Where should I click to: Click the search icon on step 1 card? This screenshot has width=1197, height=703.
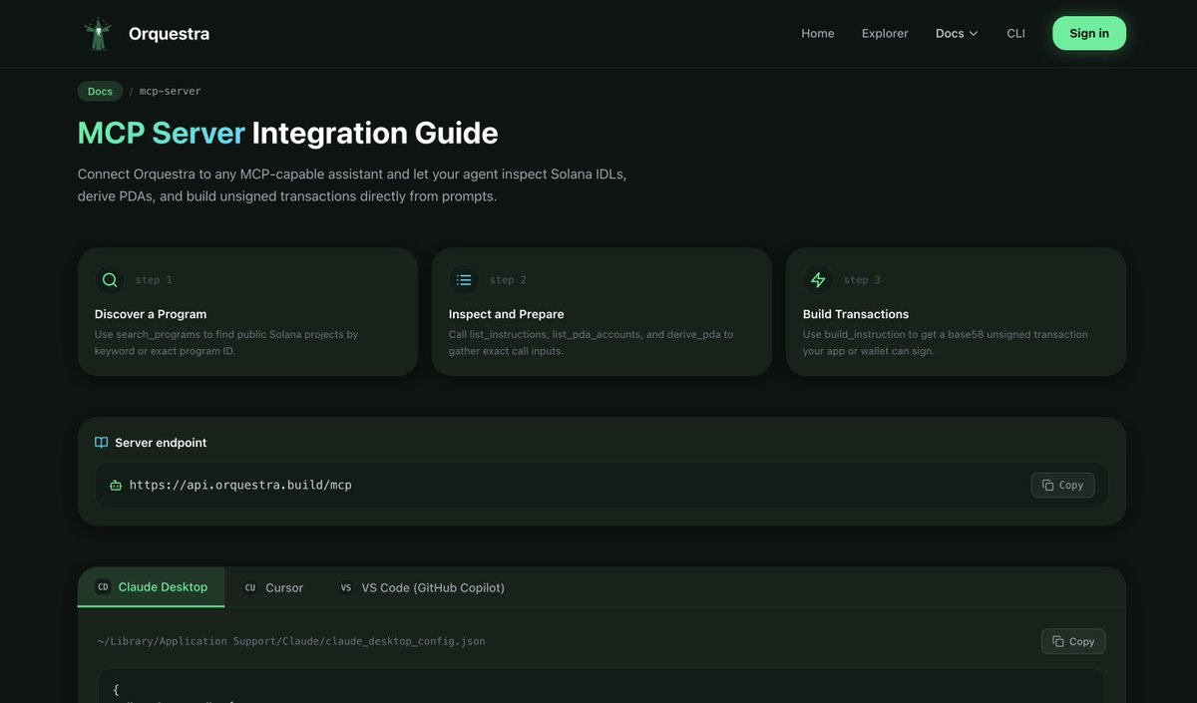pos(110,280)
